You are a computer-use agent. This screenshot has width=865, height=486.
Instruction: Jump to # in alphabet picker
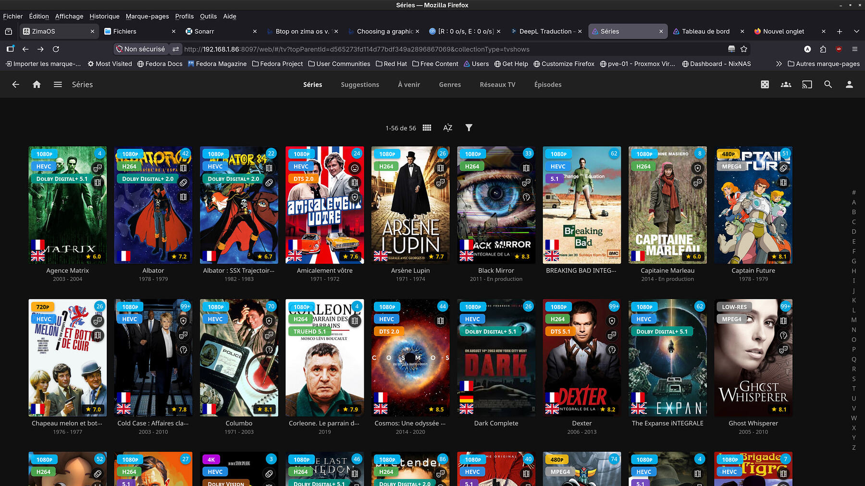click(x=854, y=193)
